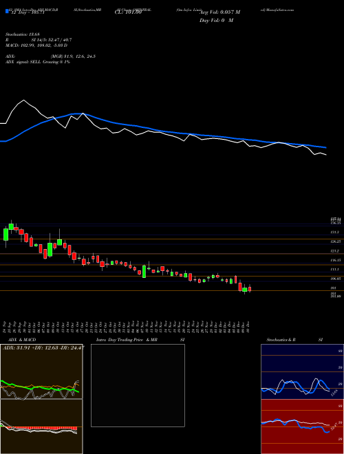The image size is (344, 454).
Task: Click the 'Stochastics & R SI' panel title
Action: click(x=294, y=340)
